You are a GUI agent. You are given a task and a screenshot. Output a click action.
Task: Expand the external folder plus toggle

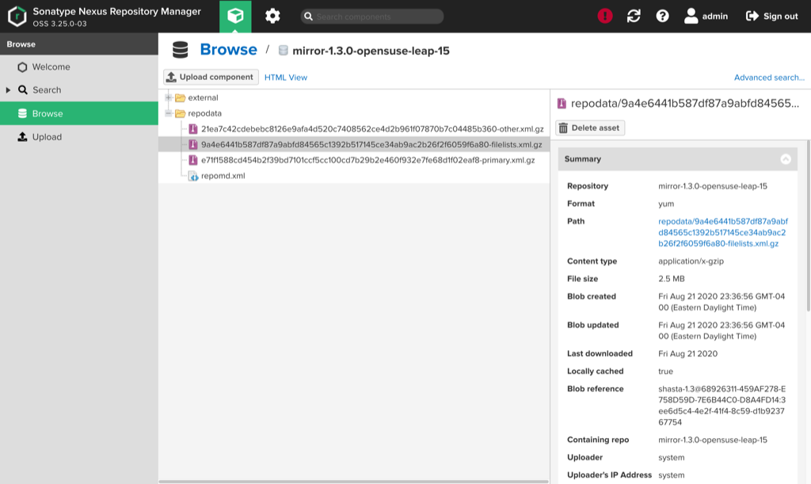coord(169,97)
